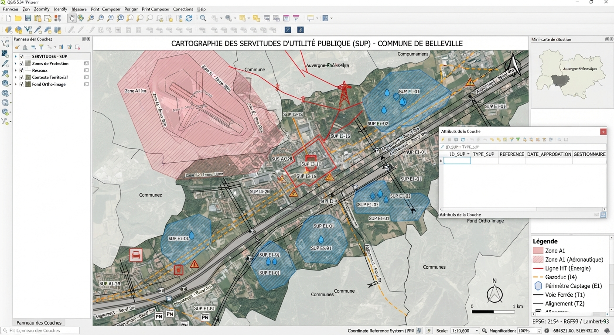Click the attribute table horizontal scrollbar
Image resolution: width=614 pixels, height=335 pixels.
pyautogui.click(x=522, y=209)
